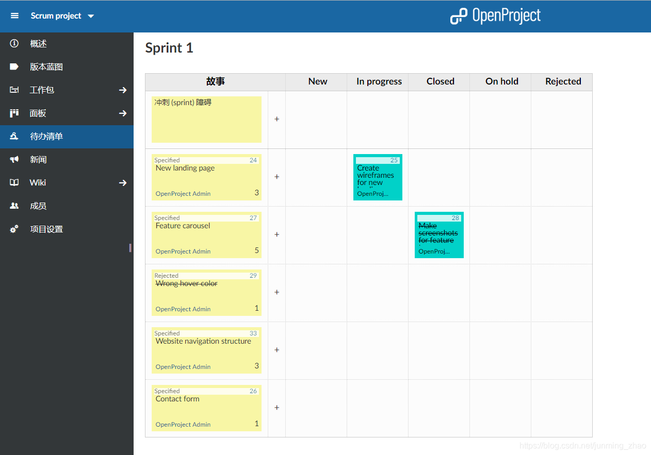651x455 pixels.
Task: Select Create wireframes task card
Action: click(378, 177)
